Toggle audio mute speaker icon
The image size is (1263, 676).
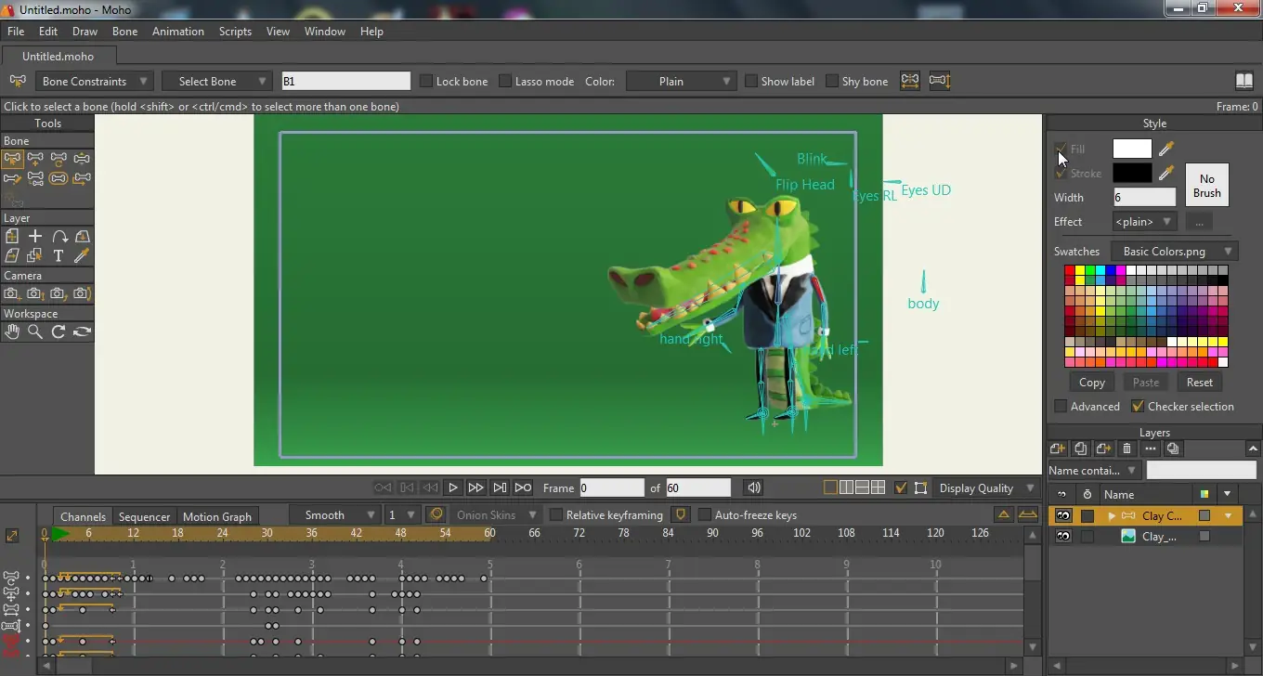[754, 487]
